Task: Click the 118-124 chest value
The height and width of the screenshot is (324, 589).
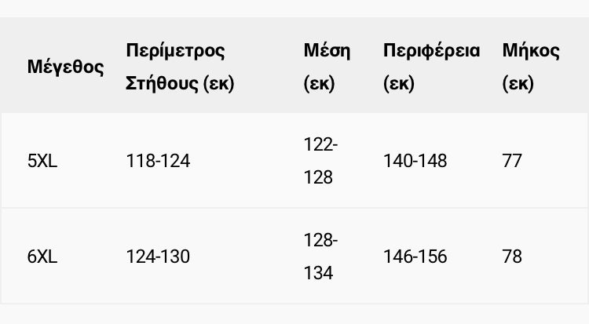Action: pos(158,161)
